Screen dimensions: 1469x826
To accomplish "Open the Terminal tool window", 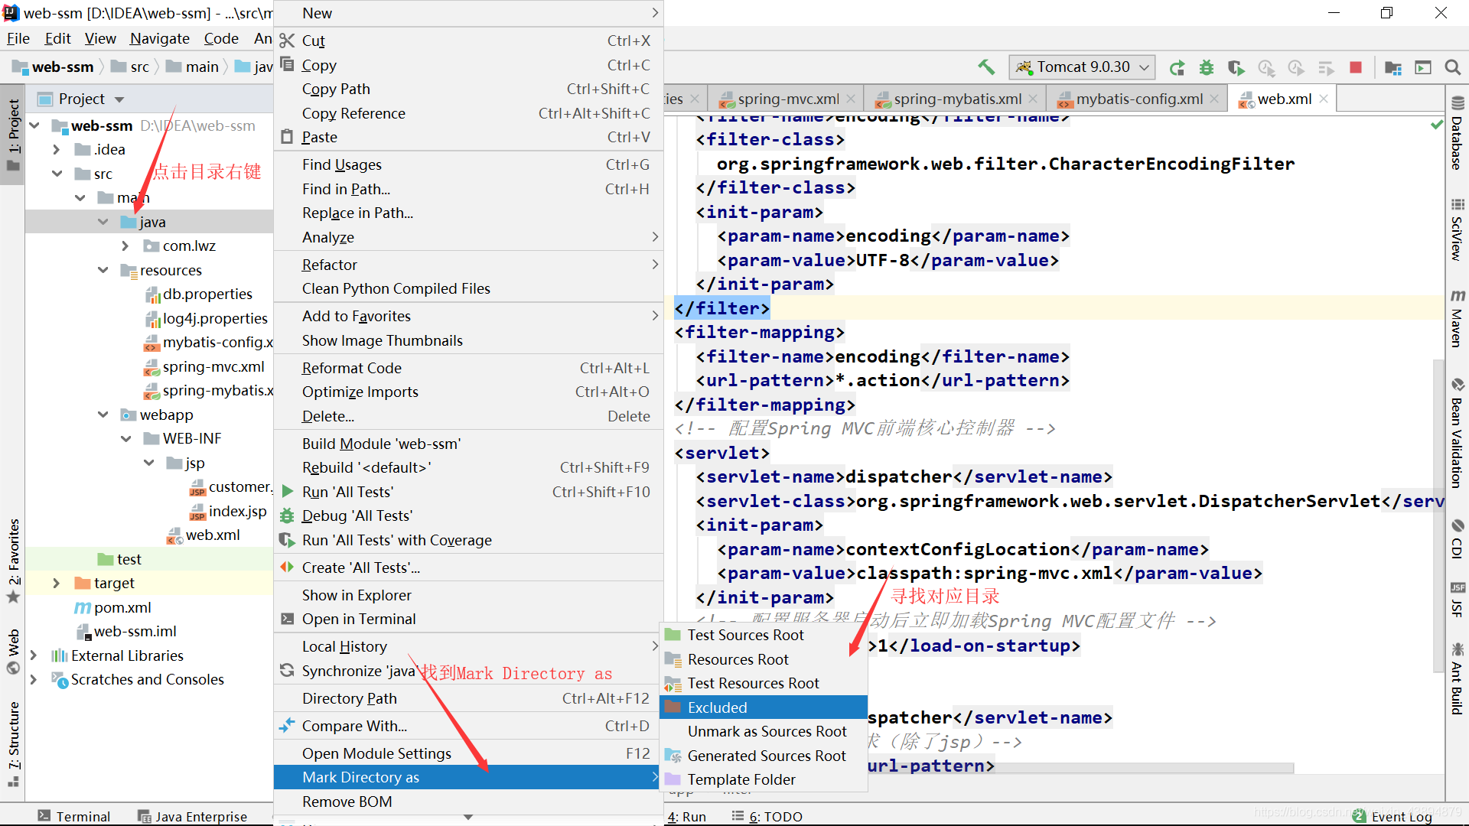I will coord(74,816).
